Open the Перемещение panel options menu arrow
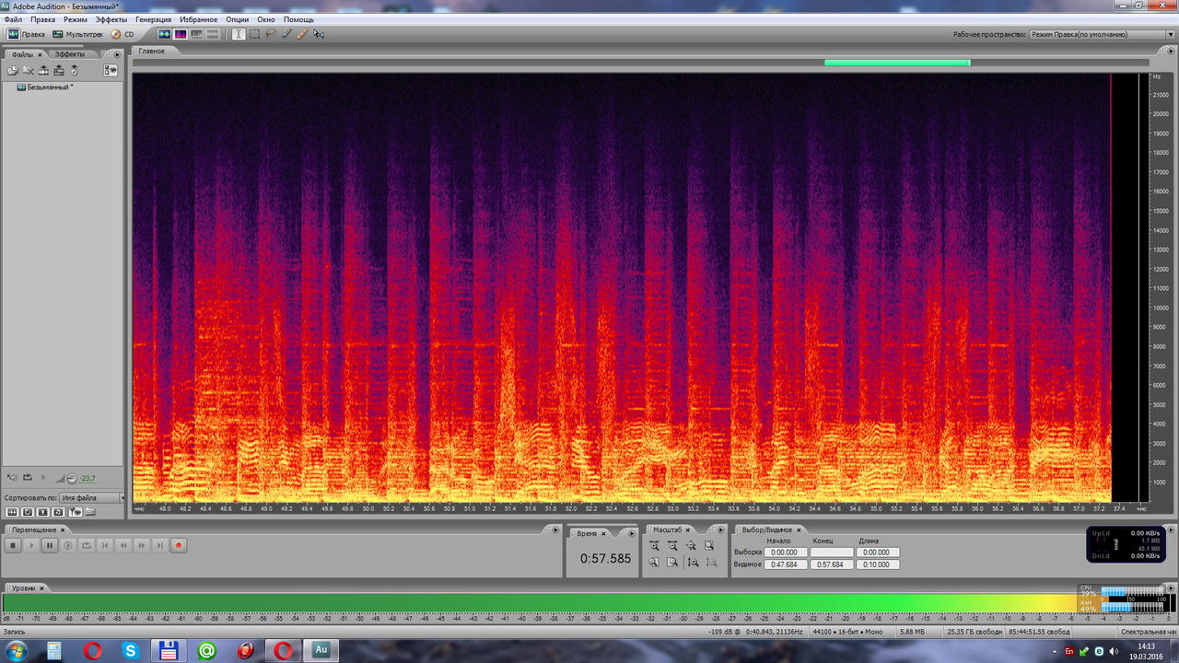Viewport: 1179px width, 663px height. click(x=555, y=530)
